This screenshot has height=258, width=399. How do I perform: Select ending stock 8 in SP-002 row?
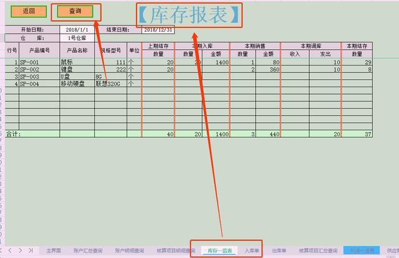click(357, 69)
